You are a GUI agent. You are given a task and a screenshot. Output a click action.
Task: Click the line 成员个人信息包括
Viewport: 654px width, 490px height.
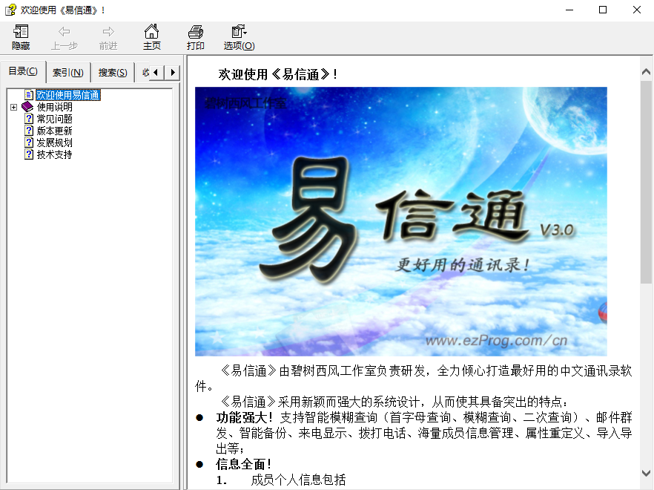[x=298, y=480]
